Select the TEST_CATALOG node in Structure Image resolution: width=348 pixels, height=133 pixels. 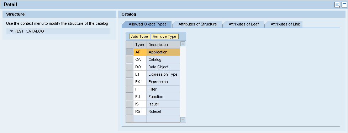tap(29, 31)
